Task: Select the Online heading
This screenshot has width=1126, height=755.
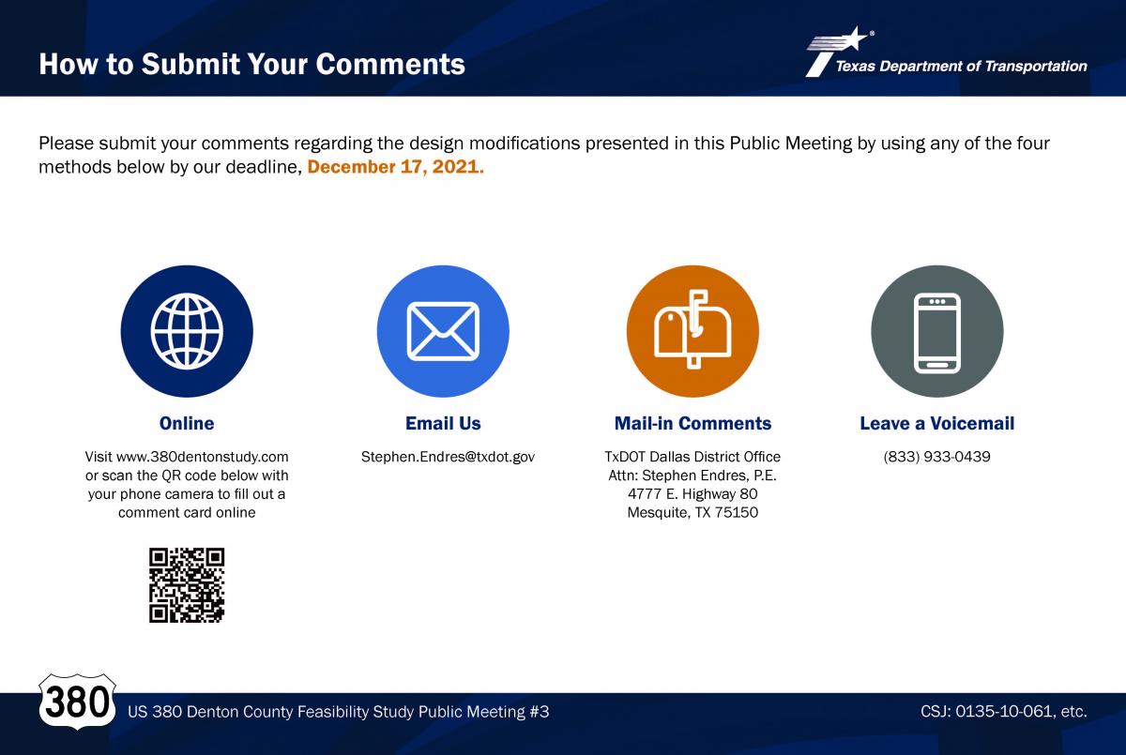Action: click(187, 423)
